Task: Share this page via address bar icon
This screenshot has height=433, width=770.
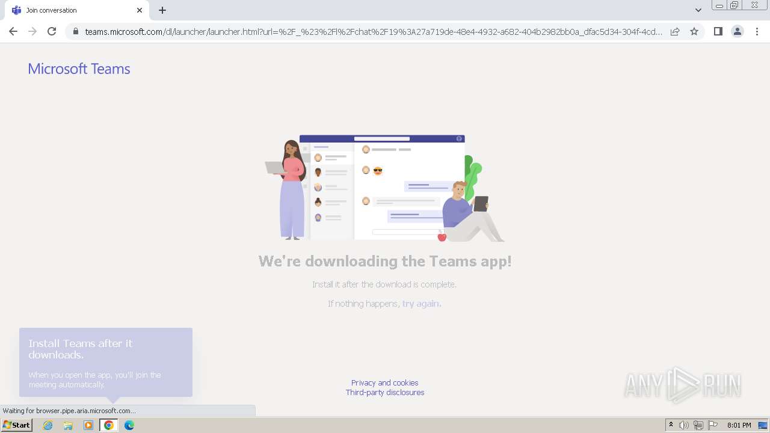Action: 675,31
